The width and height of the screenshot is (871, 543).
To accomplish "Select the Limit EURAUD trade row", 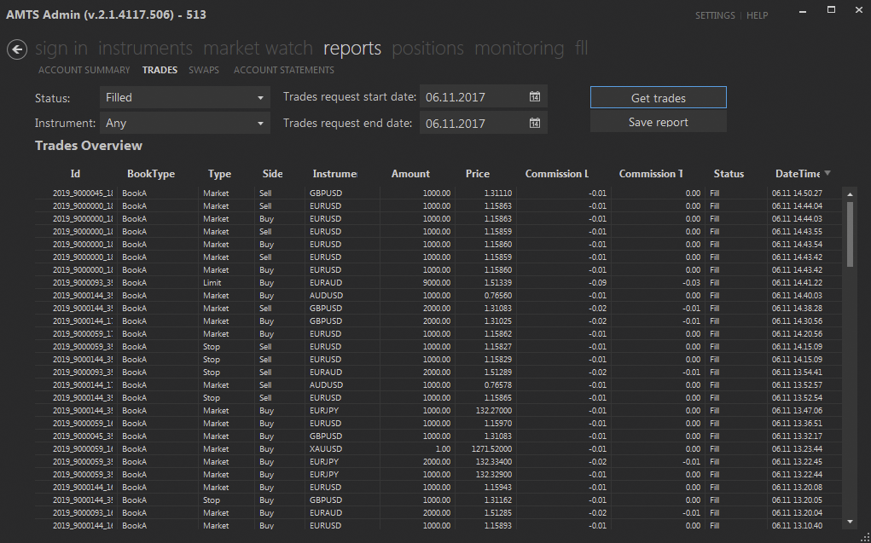I will pyautogui.click(x=438, y=283).
